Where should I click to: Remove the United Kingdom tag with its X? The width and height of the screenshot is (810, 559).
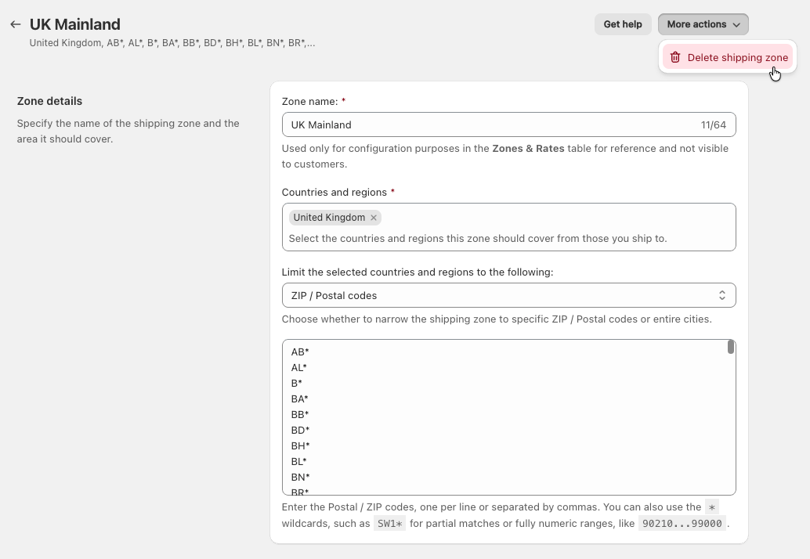coord(374,218)
